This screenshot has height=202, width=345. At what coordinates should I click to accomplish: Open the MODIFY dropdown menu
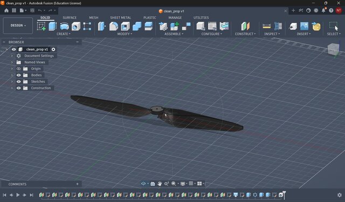tap(125, 34)
